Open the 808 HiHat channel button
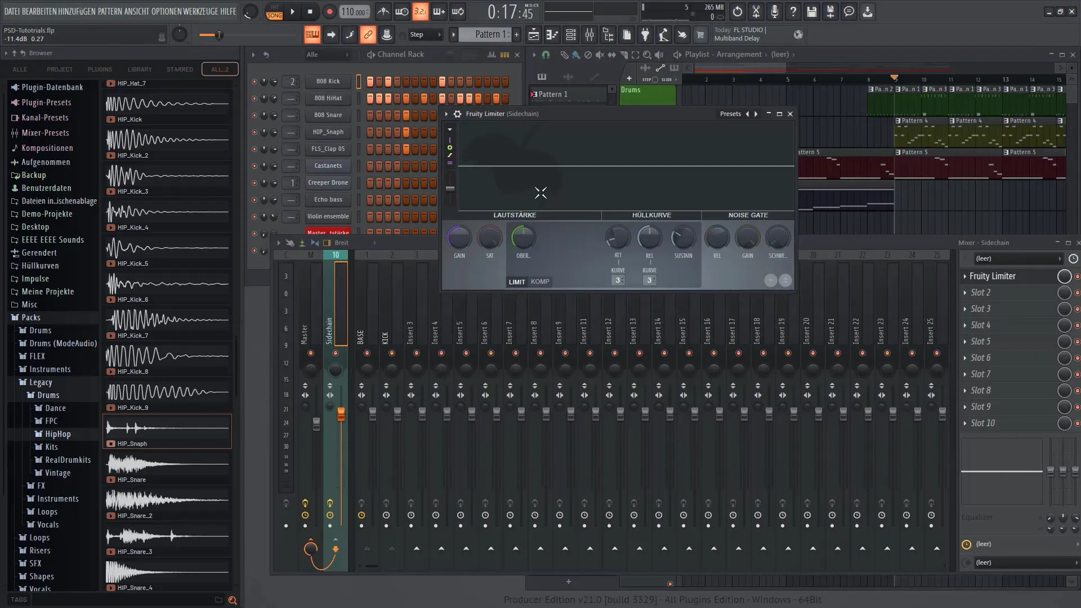 point(328,99)
